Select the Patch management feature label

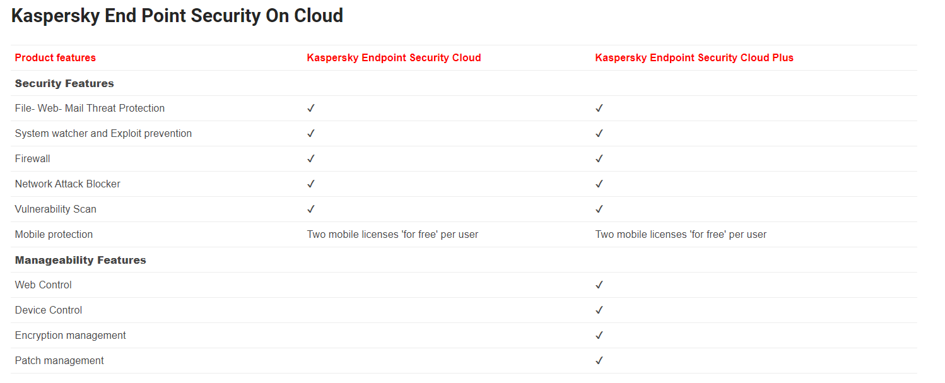coord(59,360)
